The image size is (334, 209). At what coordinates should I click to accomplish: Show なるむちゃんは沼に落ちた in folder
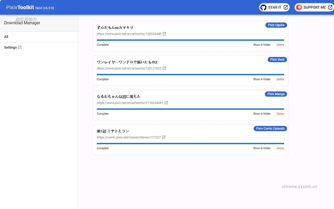coord(262,114)
